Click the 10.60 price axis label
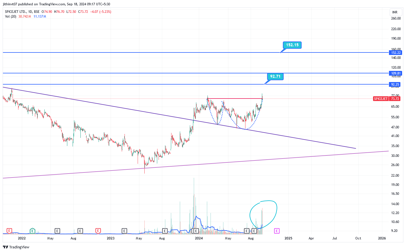 [x=395, y=222]
